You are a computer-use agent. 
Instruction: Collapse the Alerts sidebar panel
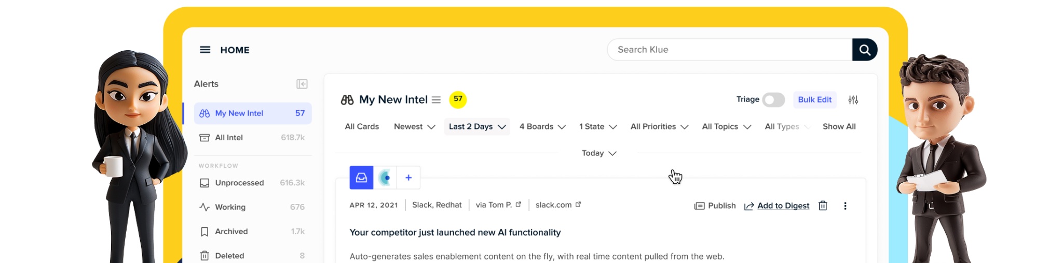(x=302, y=84)
